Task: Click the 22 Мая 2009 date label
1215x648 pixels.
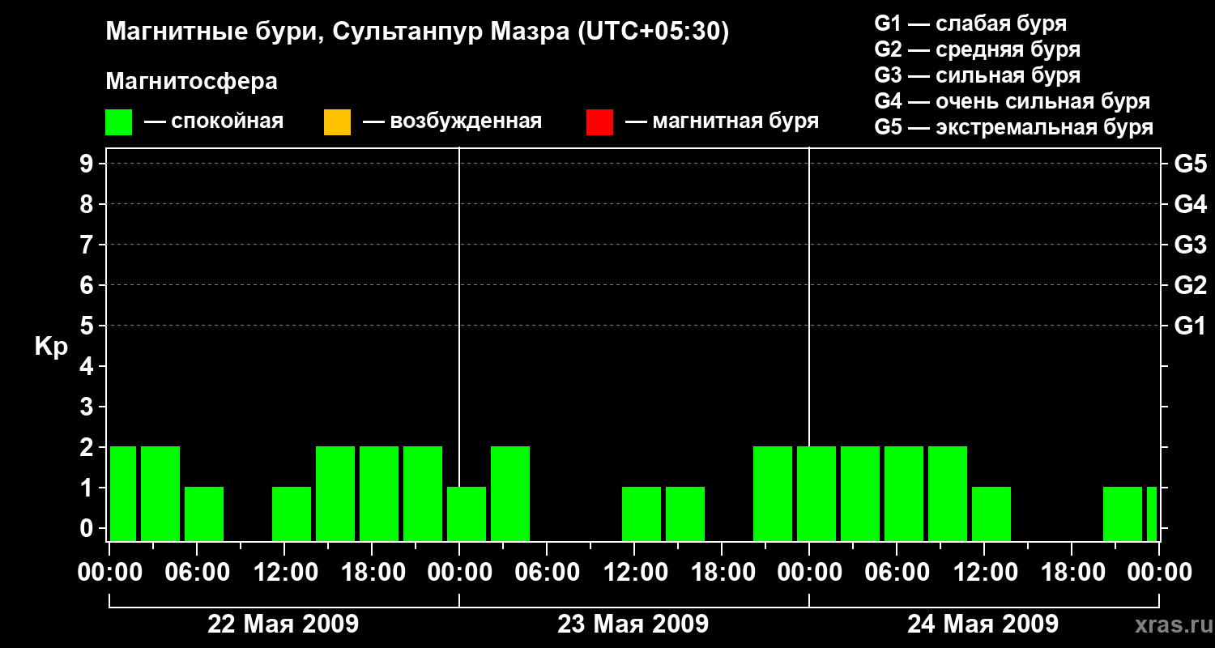Action: (x=283, y=624)
